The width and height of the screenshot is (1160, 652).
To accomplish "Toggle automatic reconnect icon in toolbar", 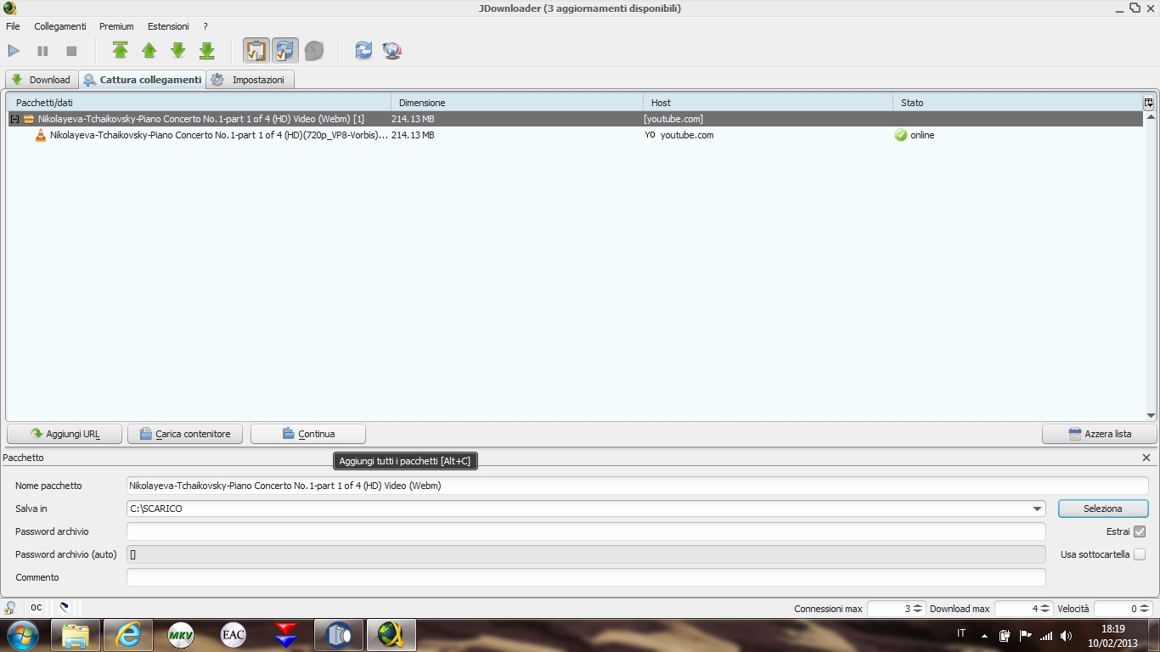I will (285, 51).
